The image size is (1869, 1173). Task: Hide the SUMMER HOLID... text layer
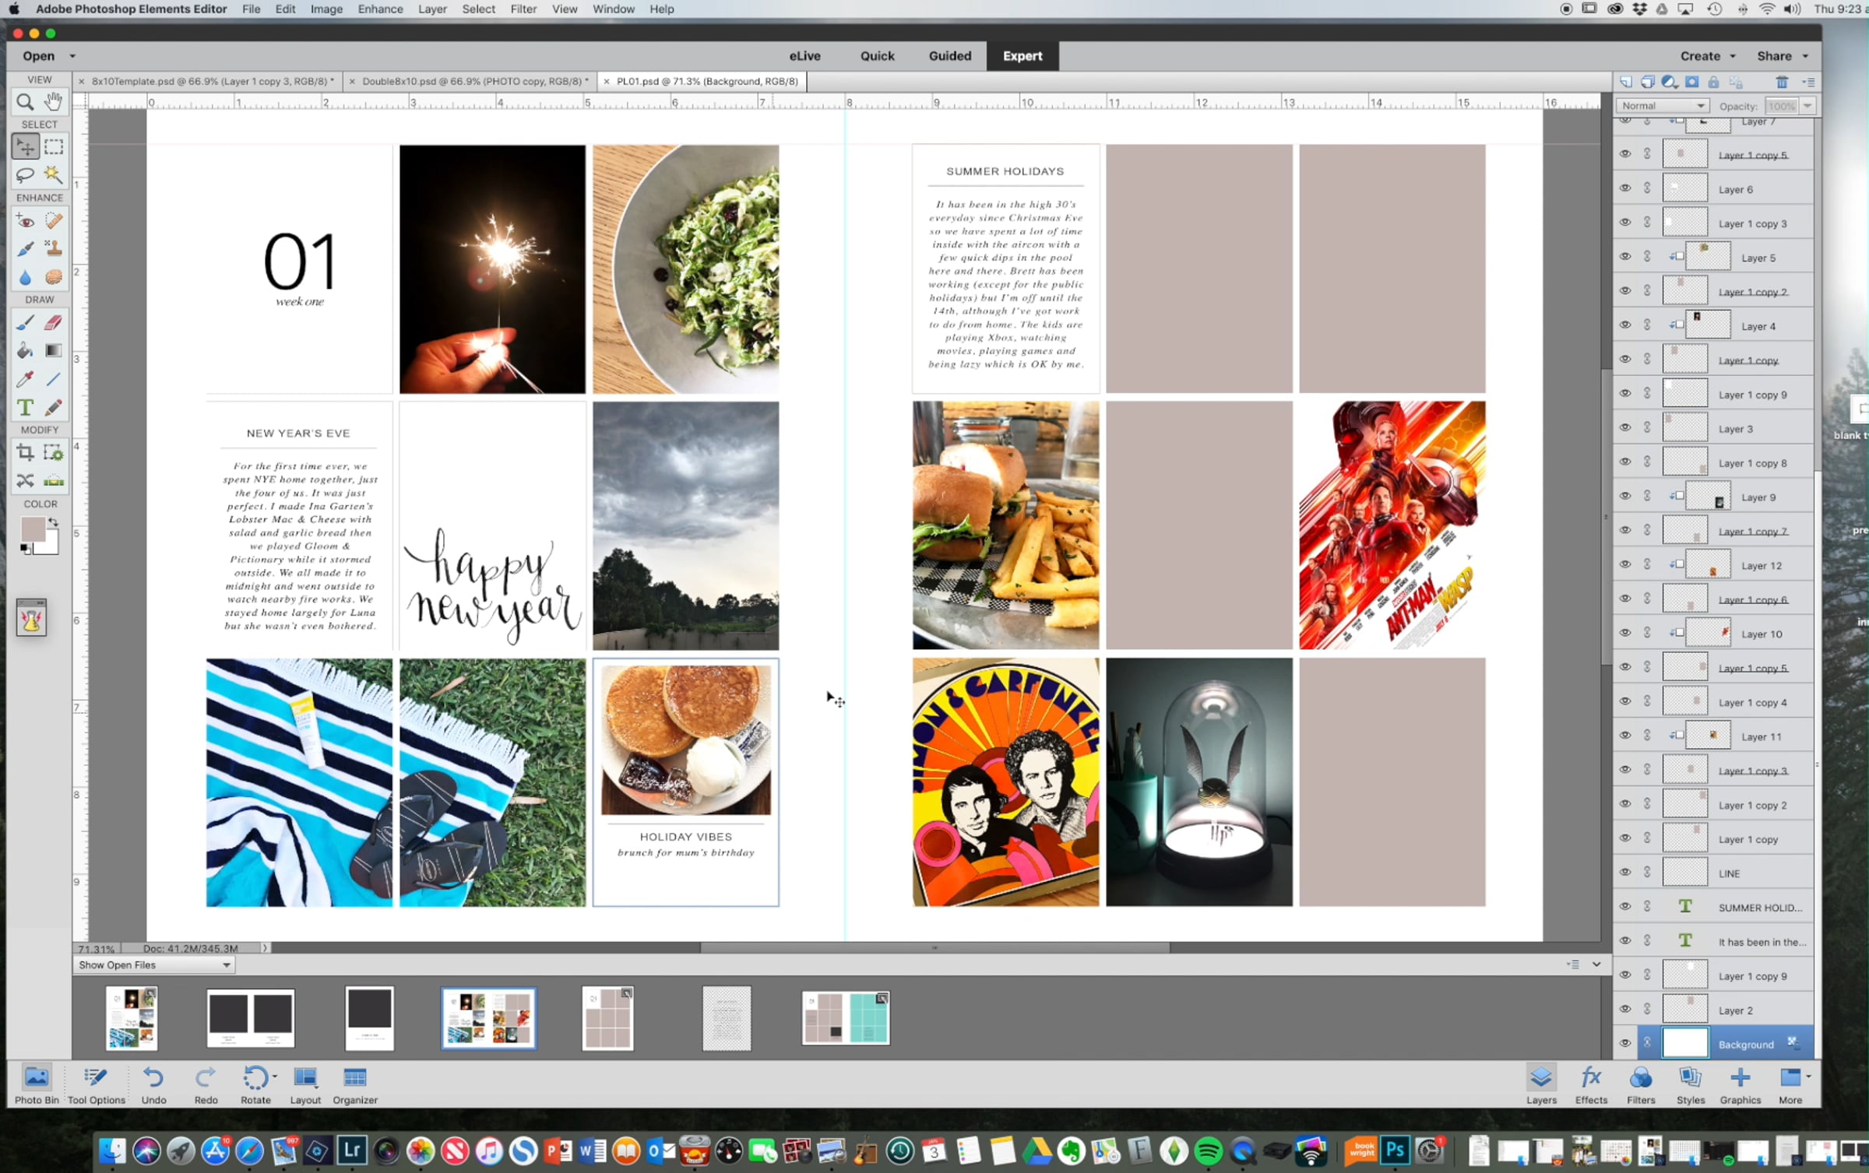point(1625,907)
